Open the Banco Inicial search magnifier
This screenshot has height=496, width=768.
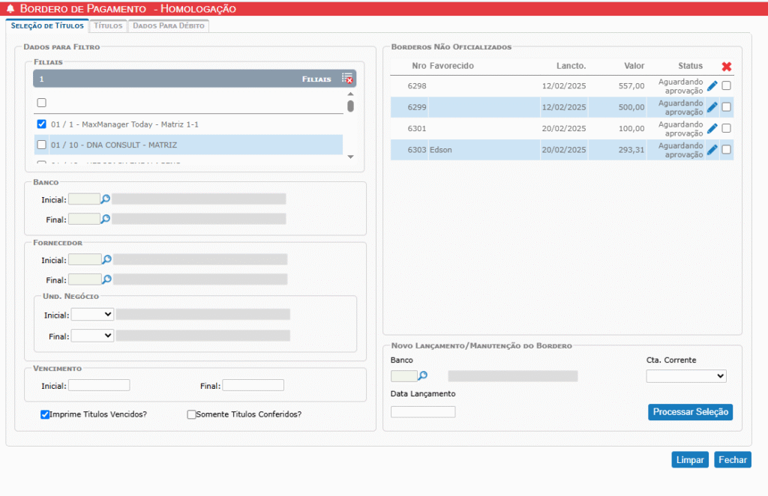pyautogui.click(x=106, y=199)
